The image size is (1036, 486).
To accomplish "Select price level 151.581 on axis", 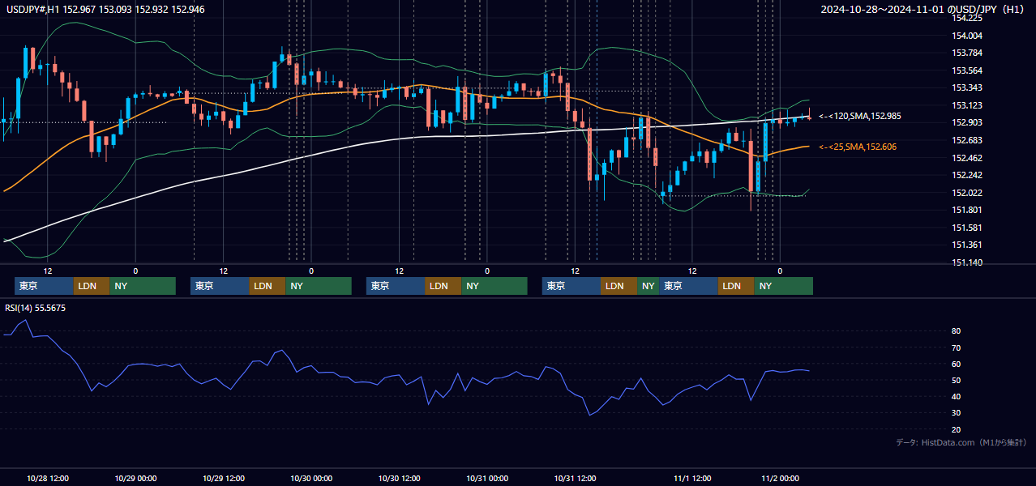I will (967, 228).
